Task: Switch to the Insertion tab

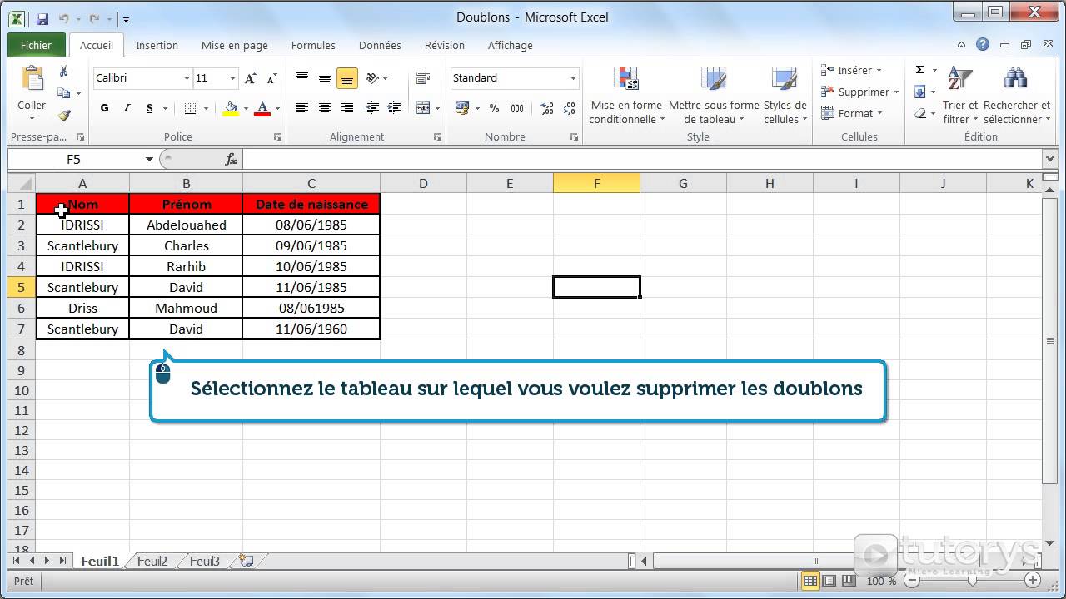Action: pos(157,46)
